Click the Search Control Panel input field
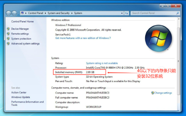 click(154, 13)
